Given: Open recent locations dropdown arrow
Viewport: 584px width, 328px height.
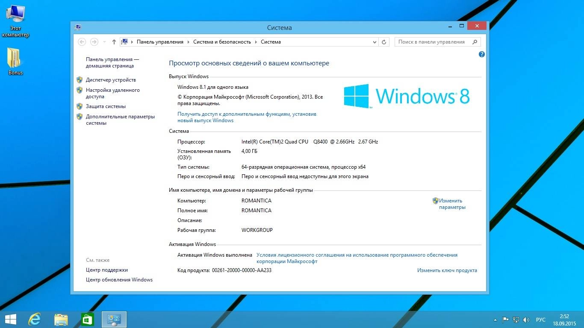Looking at the screenshot, I should (x=105, y=42).
